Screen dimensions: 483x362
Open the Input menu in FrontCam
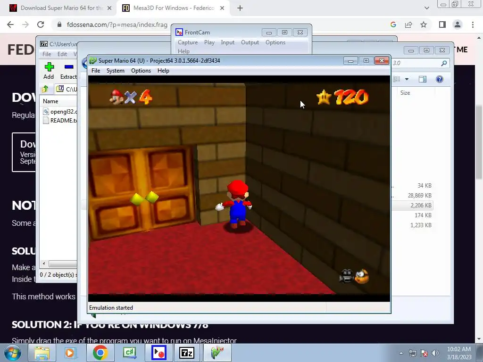point(228,42)
